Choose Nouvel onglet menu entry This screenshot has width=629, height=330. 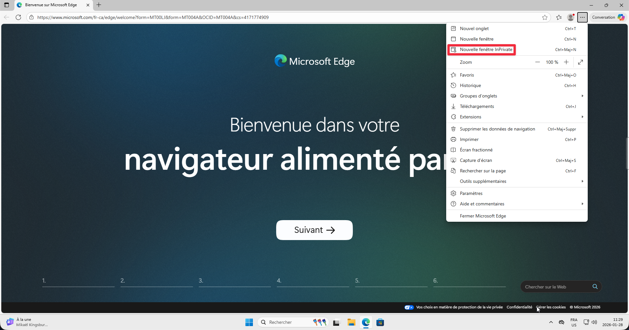tap(517, 29)
